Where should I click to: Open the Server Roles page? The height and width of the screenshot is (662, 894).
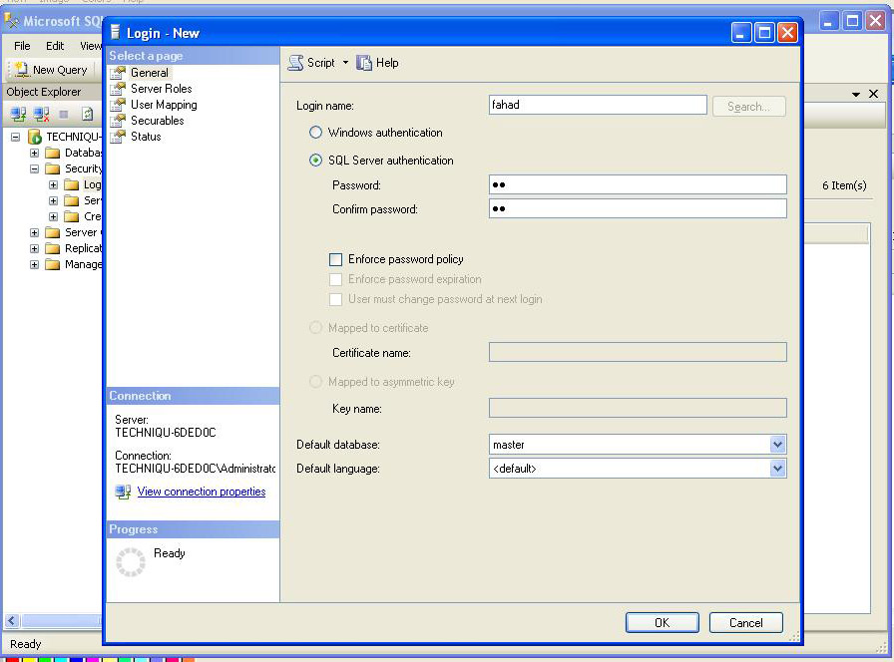pos(159,88)
